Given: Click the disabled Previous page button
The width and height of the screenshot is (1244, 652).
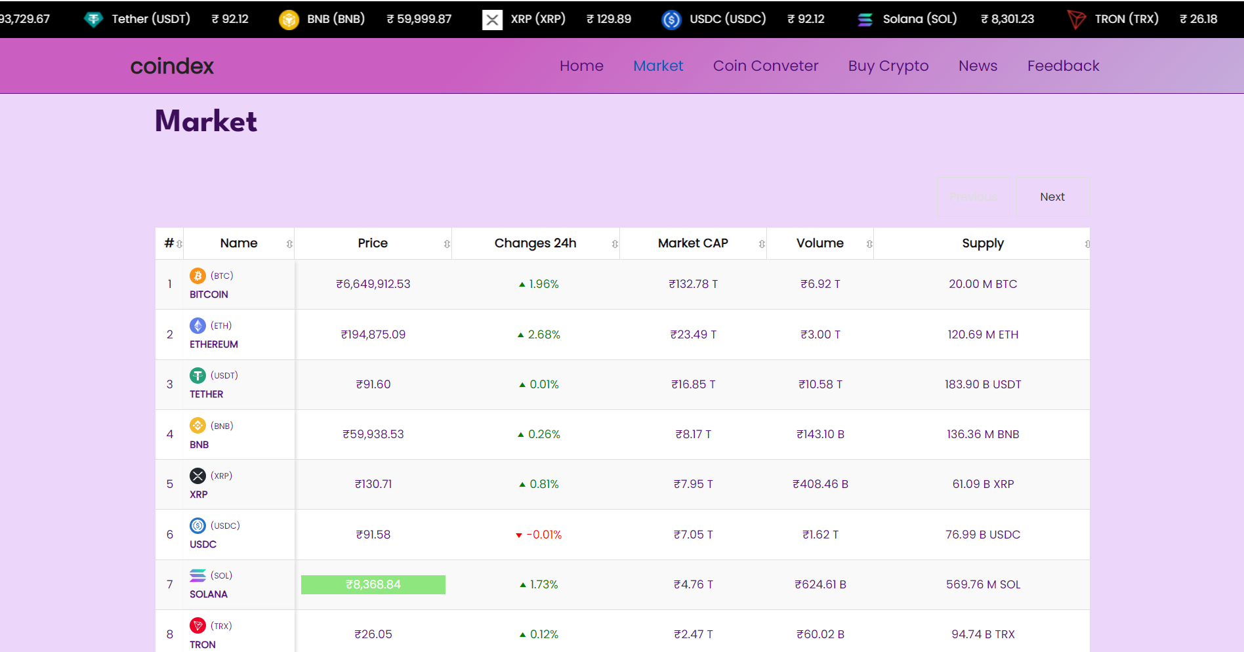Looking at the screenshot, I should (x=974, y=197).
